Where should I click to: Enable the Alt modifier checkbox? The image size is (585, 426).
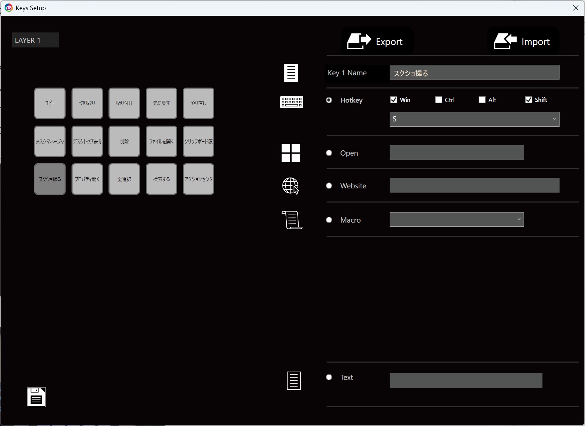[x=482, y=100]
